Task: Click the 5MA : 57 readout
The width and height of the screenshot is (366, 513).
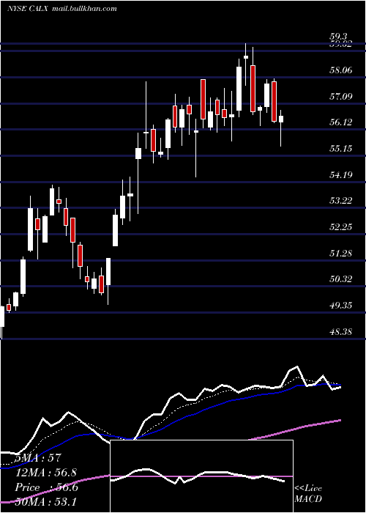Action: click(38, 458)
